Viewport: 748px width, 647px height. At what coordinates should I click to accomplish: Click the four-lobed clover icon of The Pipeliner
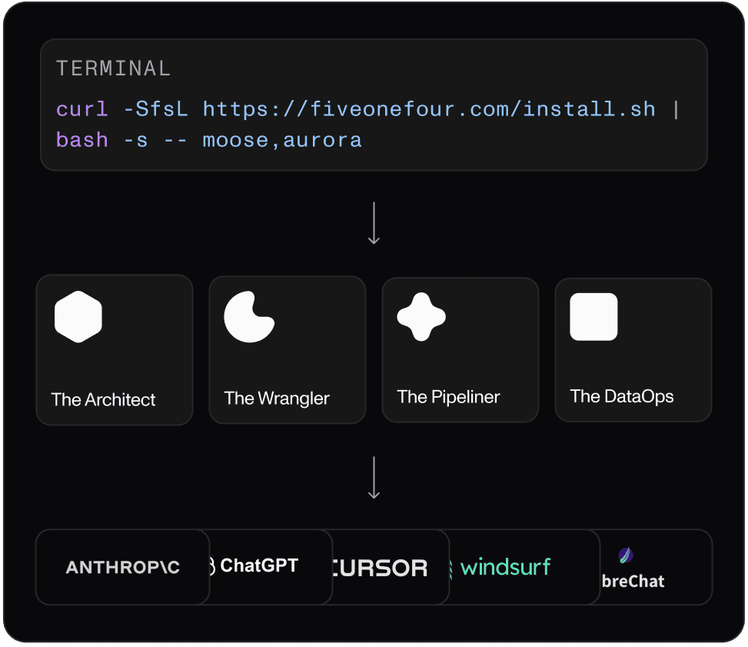pos(421,317)
